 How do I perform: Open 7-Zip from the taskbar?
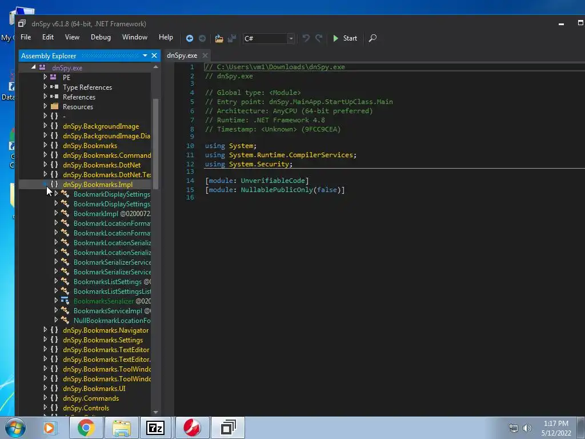155,428
